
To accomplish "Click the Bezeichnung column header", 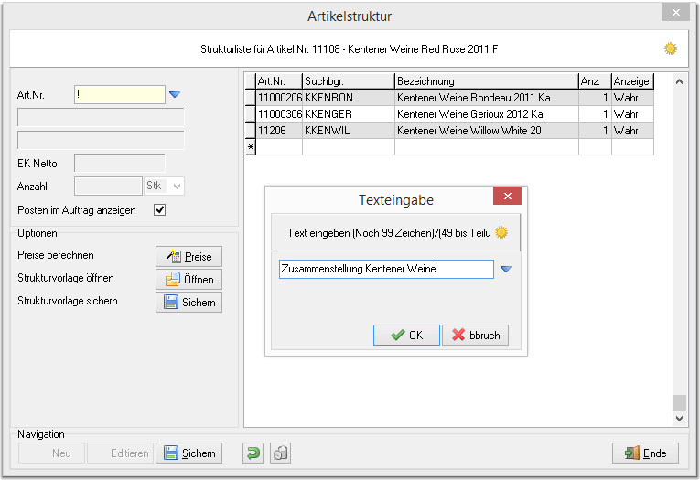I will point(487,81).
